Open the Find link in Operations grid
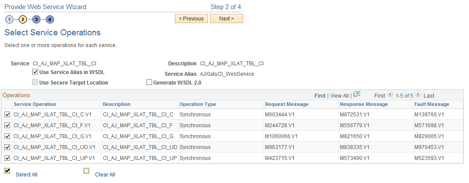 tap(320, 95)
